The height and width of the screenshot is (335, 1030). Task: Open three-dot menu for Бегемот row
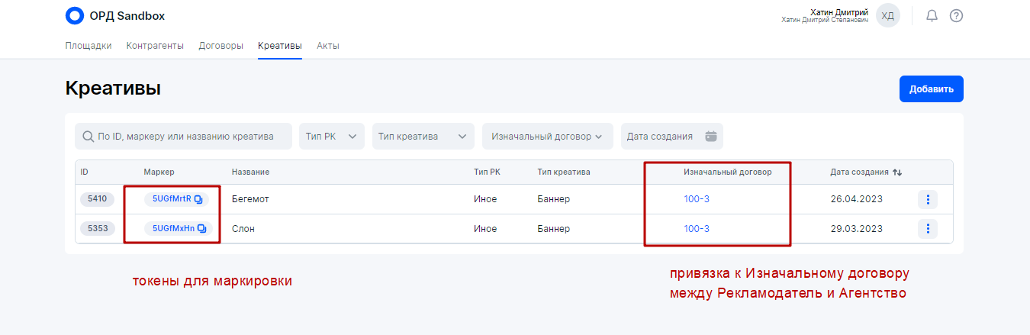coord(927,199)
